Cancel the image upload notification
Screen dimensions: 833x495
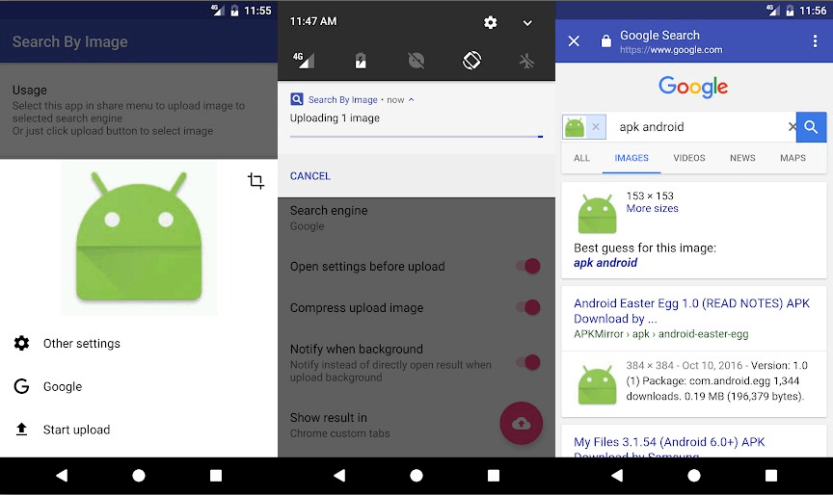tap(310, 176)
